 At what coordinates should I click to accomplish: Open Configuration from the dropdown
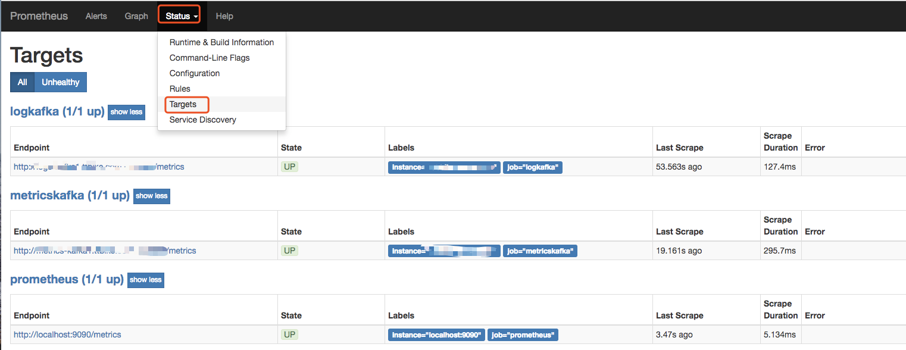point(221,73)
